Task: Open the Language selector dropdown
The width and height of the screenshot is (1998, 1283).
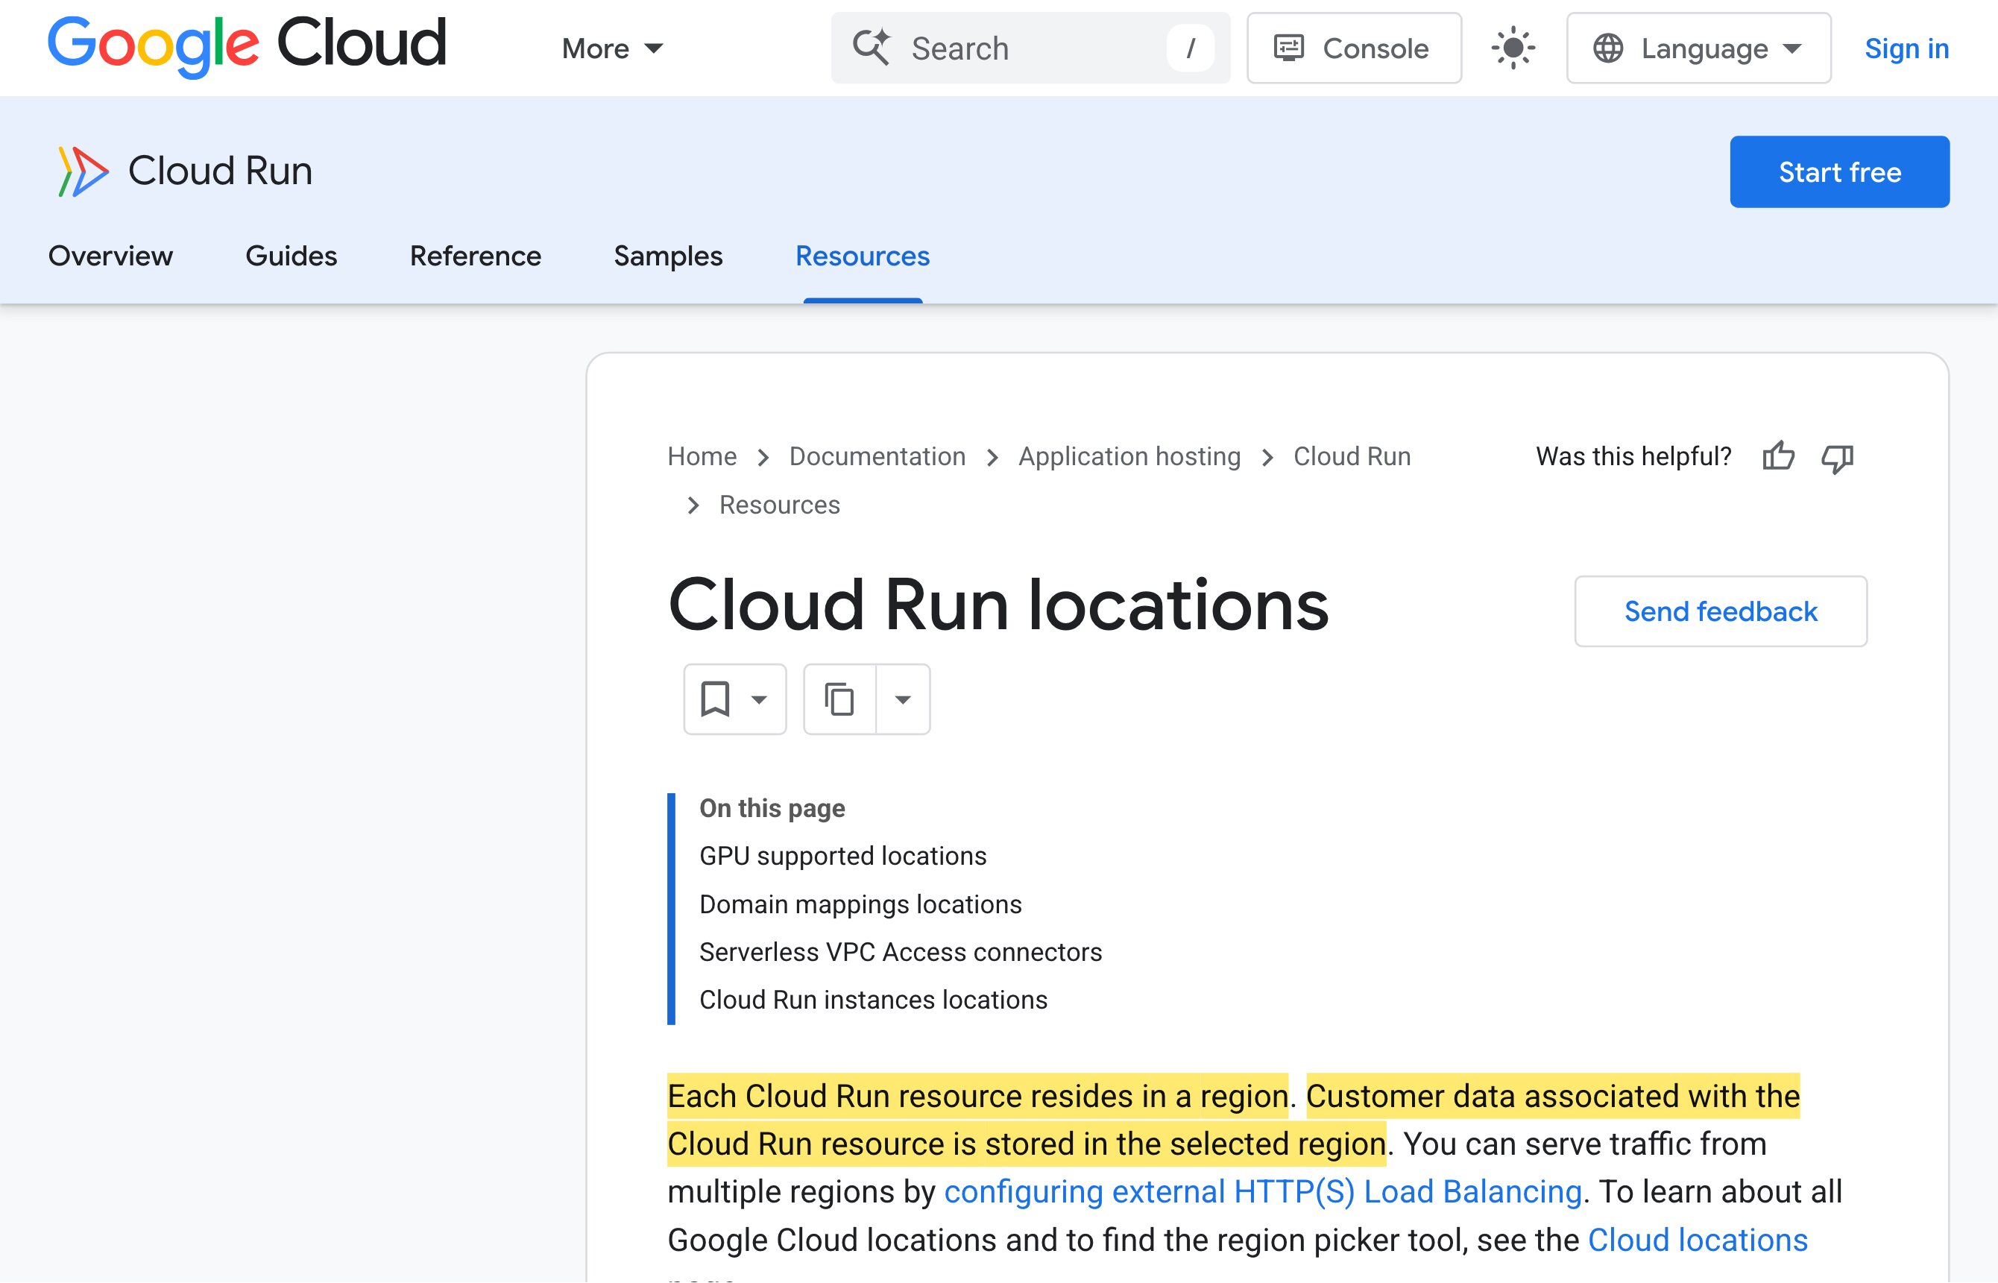Action: (1698, 48)
